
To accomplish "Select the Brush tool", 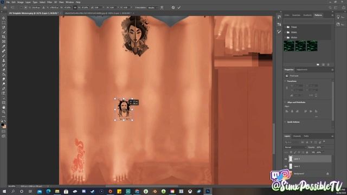I will (4, 56).
